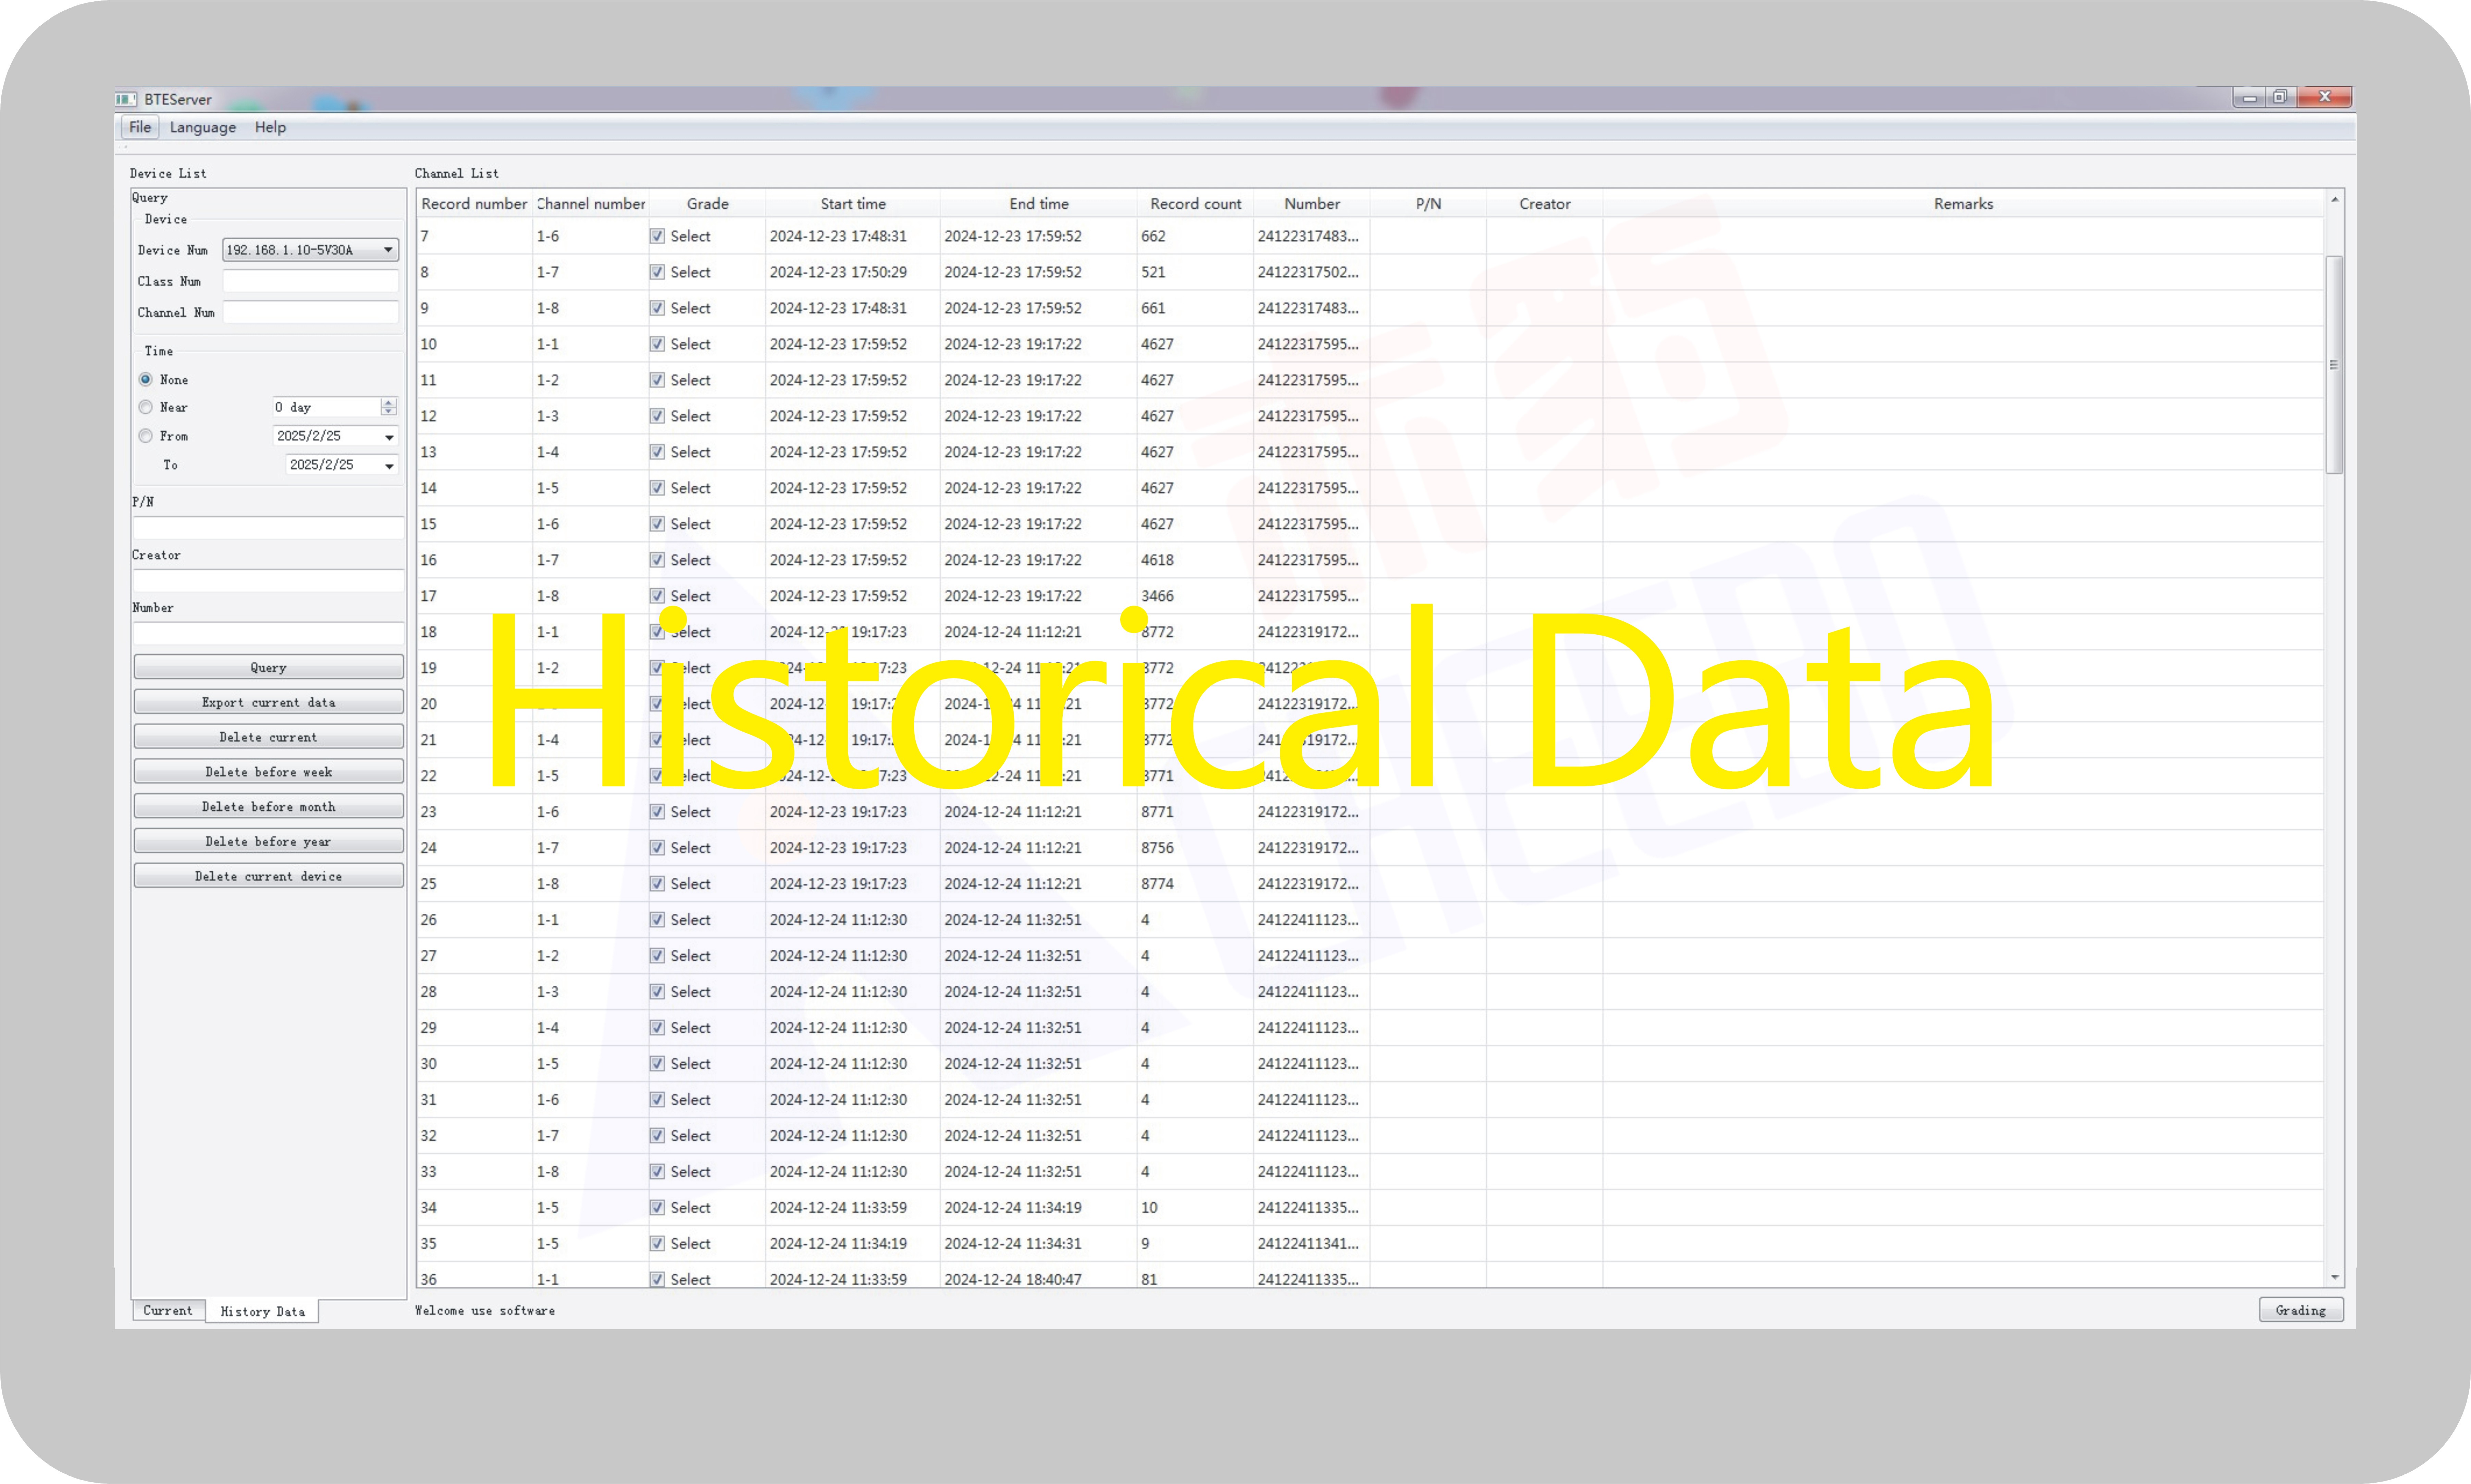
Task: Open the From date dropdown
Action: point(389,437)
